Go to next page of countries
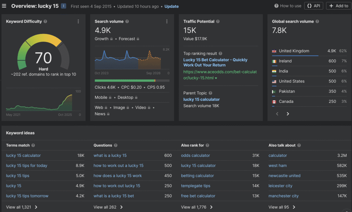Image resolution: width=352 pixels, height=212 pixels. [288, 114]
